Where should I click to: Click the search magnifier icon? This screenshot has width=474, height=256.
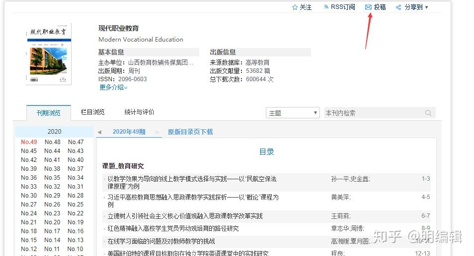point(428,113)
